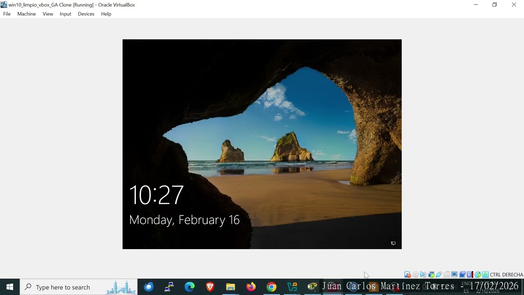The height and width of the screenshot is (295, 524).
Task: Click the mouse integration status icon
Action: click(x=478, y=275)
